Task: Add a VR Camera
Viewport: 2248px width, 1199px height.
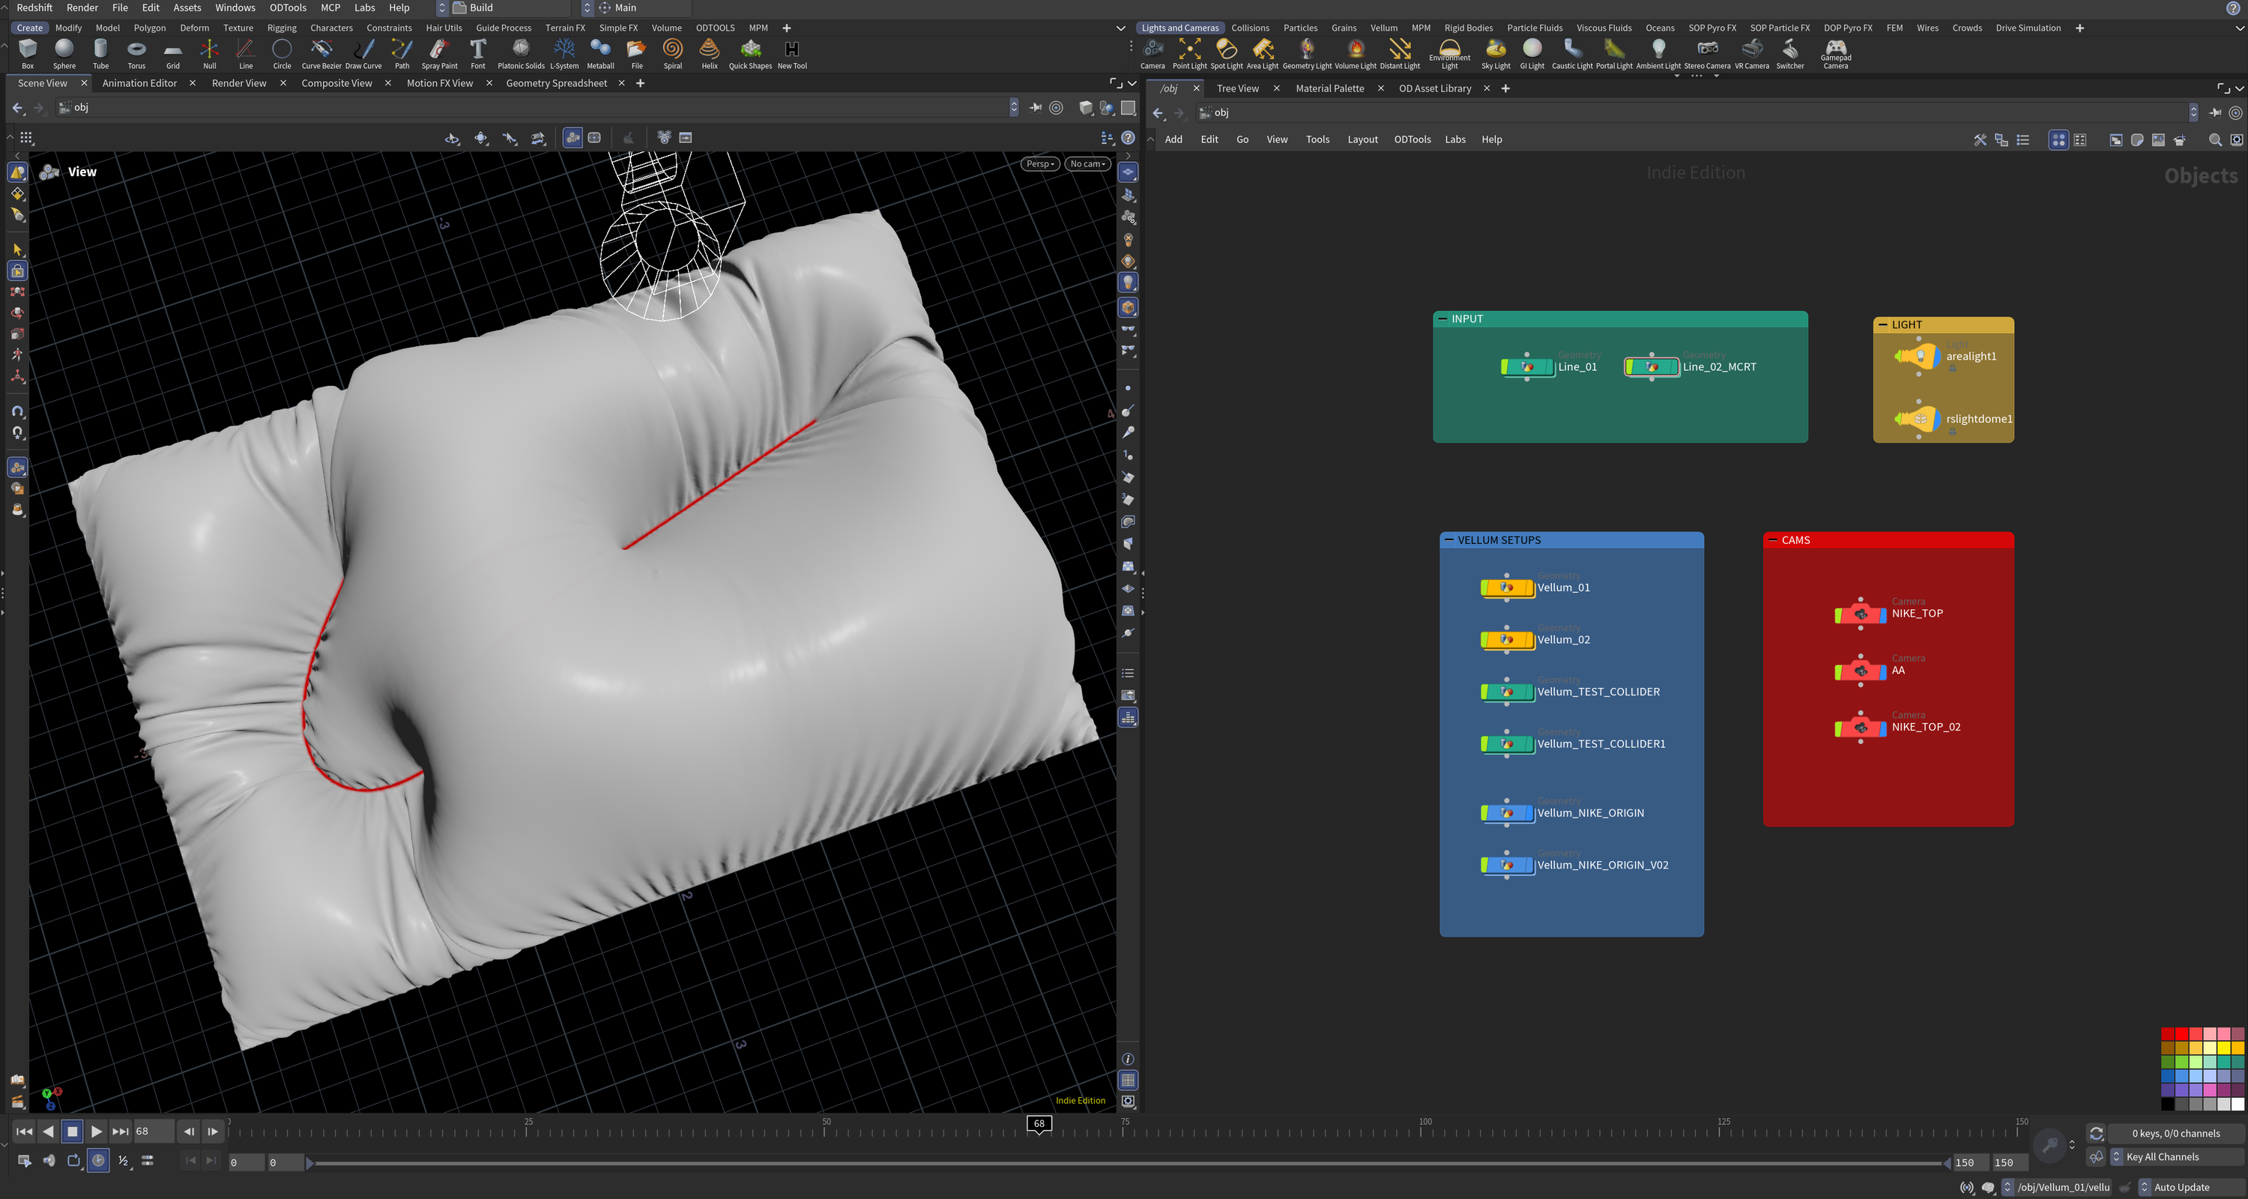Action: click(x=1751, y=53)
